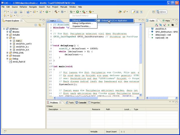Viewport: 180px width, 135px height.
Task: Click the green dot filter icon in Outline
Action: pos(168,25)
